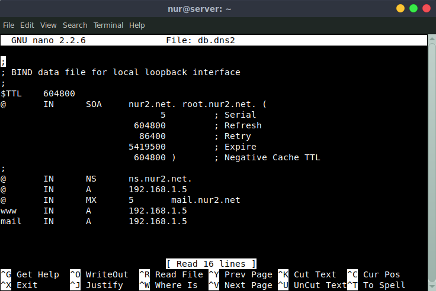Open the Terminal menu
Screen dimensions: 436x291
108,25
